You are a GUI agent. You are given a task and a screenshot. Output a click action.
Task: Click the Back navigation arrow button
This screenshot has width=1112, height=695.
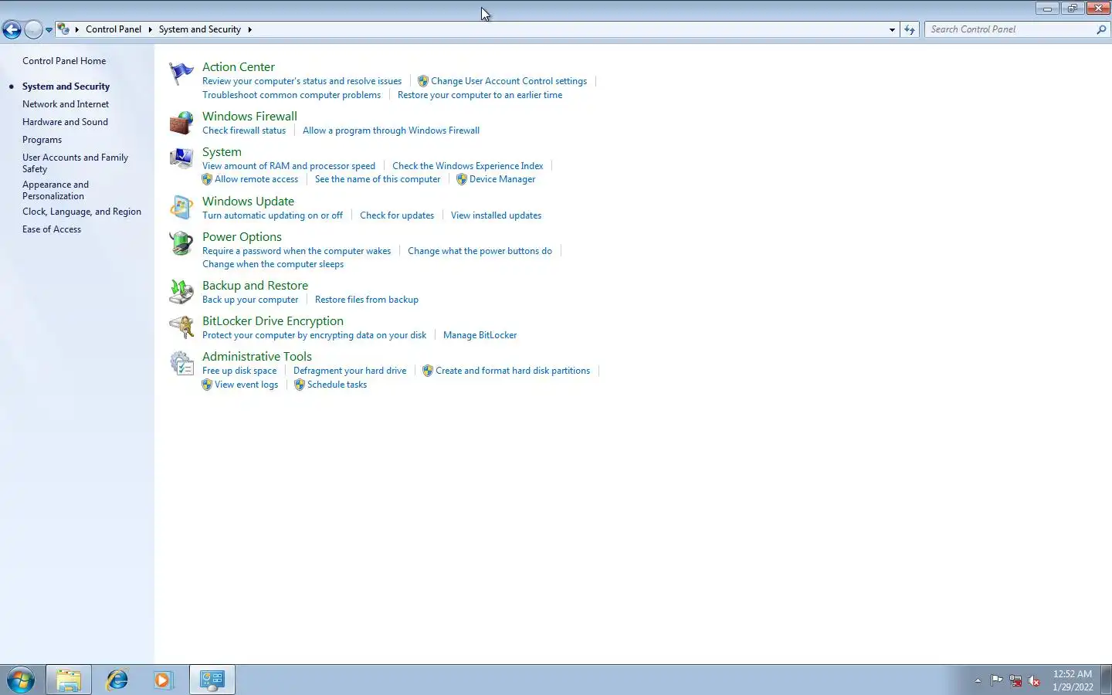12,29
